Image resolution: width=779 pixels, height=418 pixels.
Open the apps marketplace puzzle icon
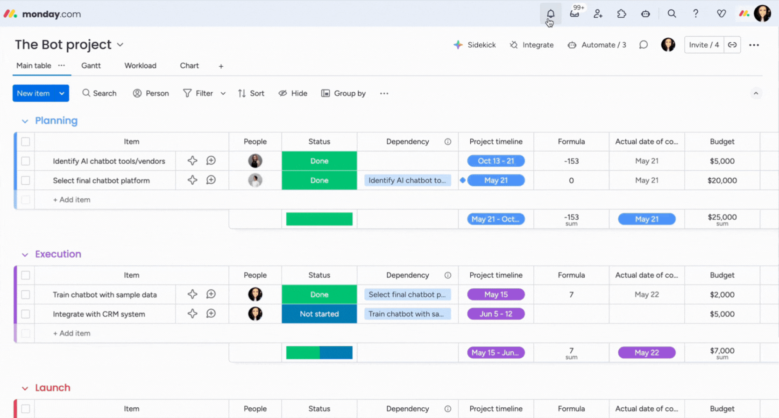click(x=622, y=14)
